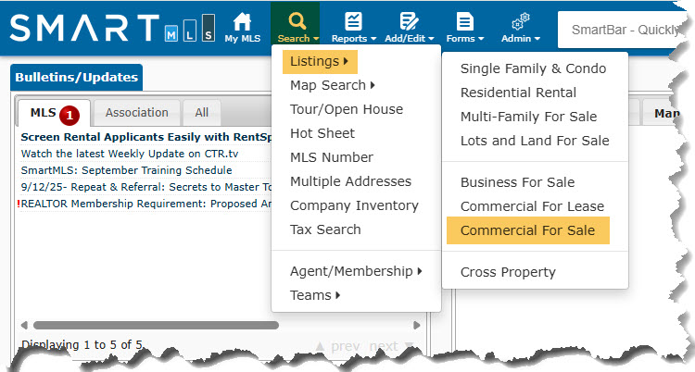Select Lots and Land For Sale
This screenshot has height=372, width=695.
(535, 141)
